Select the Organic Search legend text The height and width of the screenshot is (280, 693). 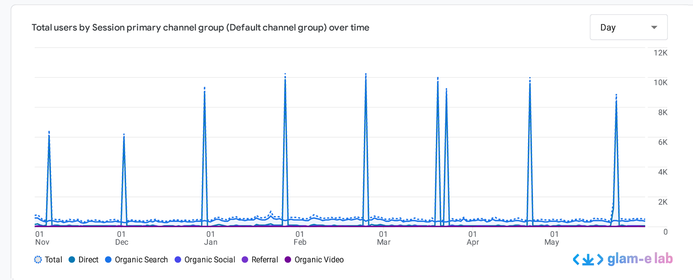click(141, 260)
